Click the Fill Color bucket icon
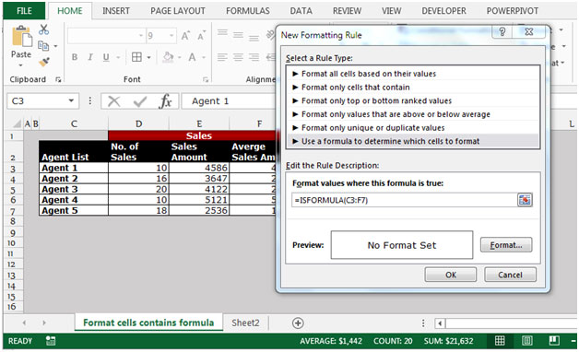 (x=168, y=57)
